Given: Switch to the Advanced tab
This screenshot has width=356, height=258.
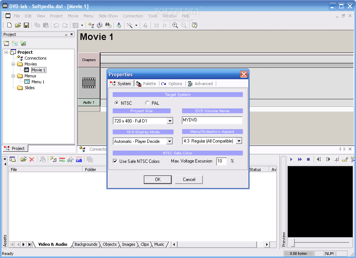Looking at the screenshot, I should [x=200, y=84].
